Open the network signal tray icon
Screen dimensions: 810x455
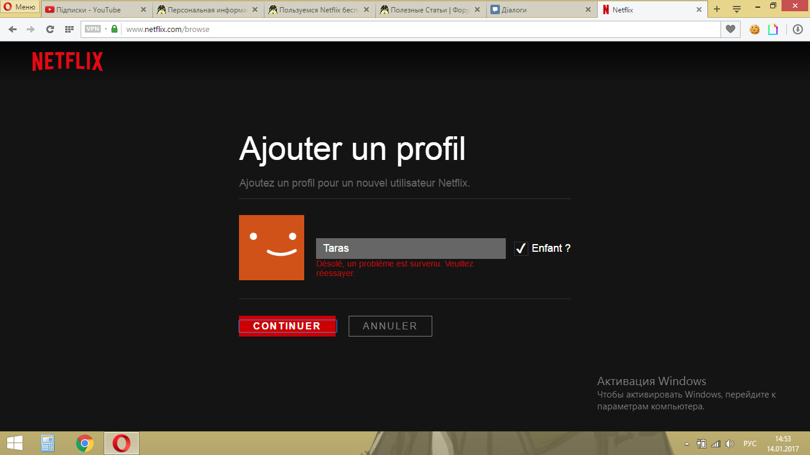click(x=716, y=444)
